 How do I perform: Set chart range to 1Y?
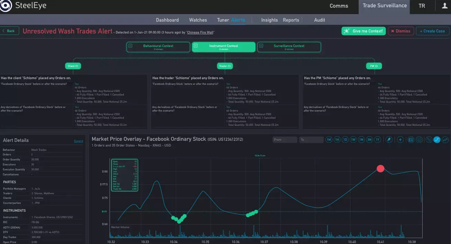coord(377,140)
